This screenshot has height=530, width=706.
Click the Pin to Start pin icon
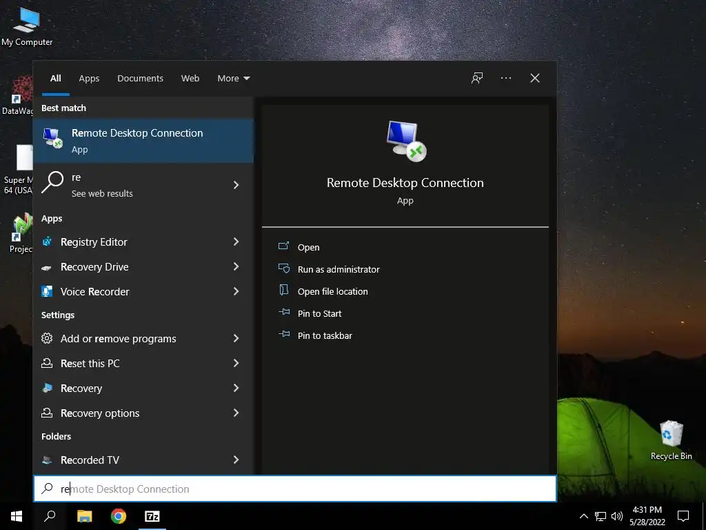point(283,313)
